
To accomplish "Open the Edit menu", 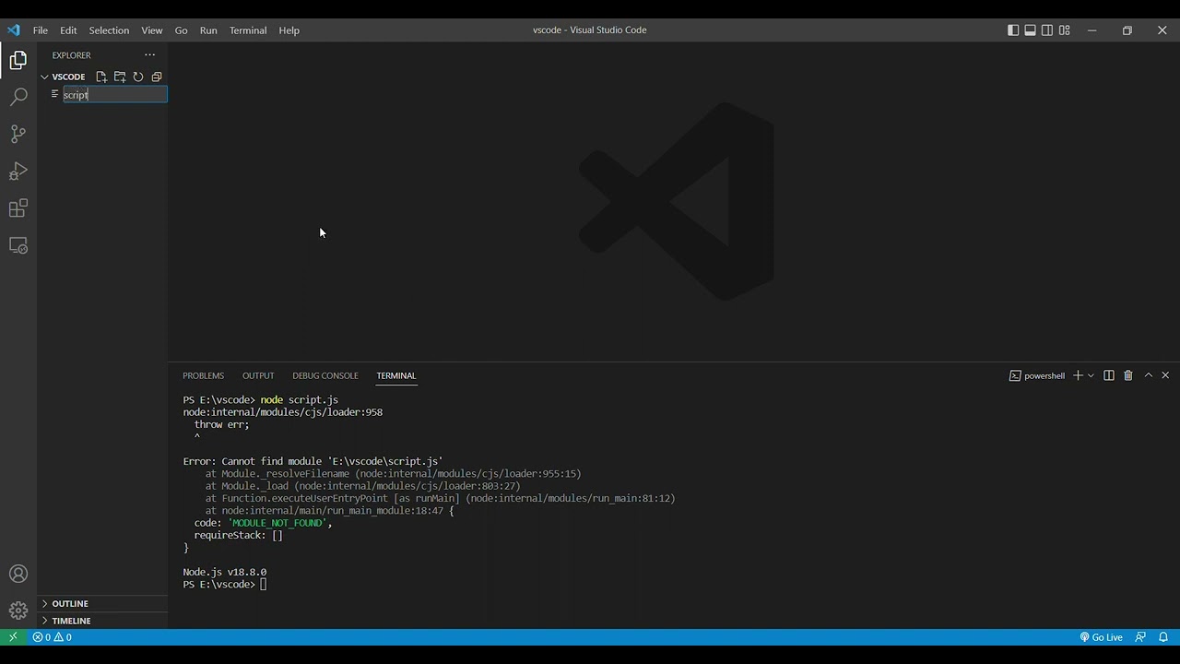I will pyautogui.click(x=68, y=30).
